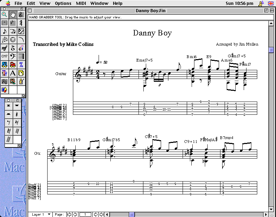This screenshot has width=276, height=217.
Task: Select the mf Expression tool
Action: (5, 48)
